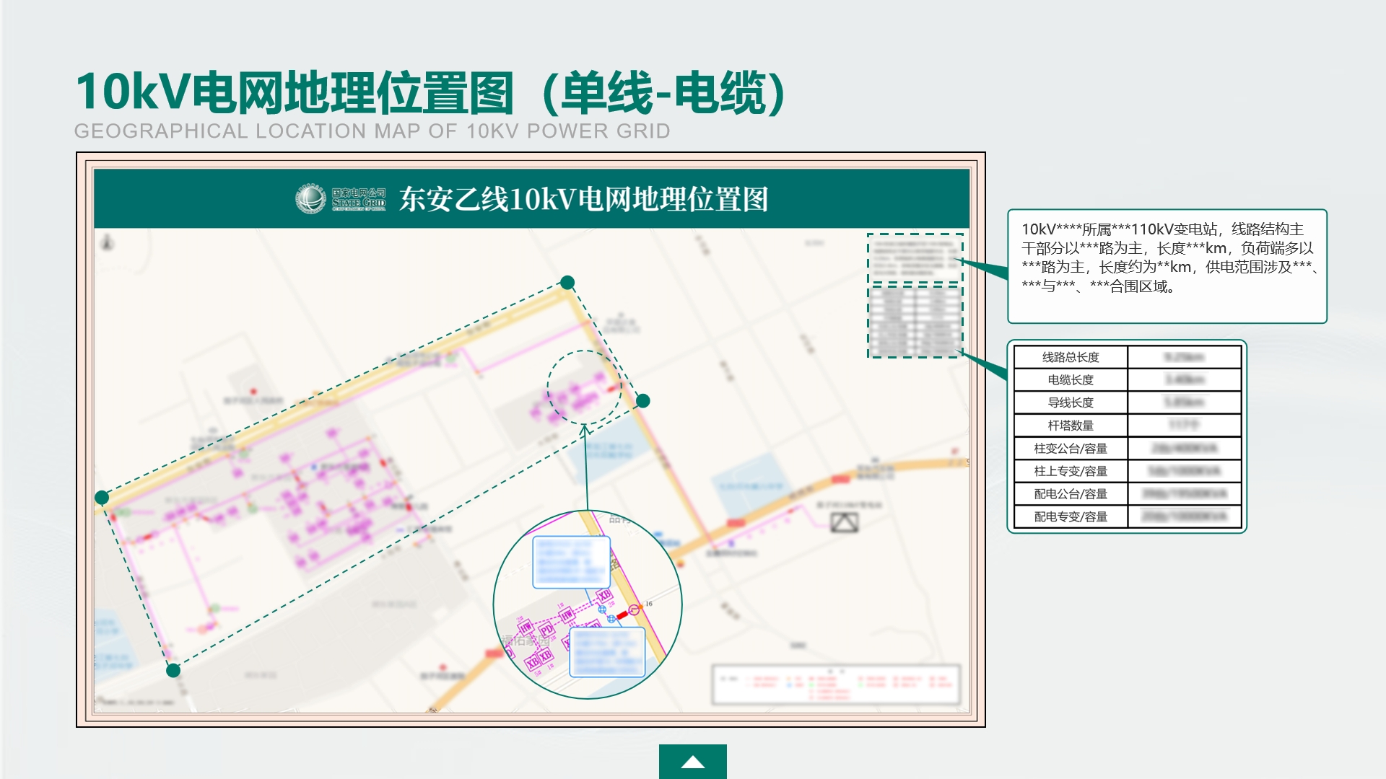Click the red cable segment in magnifier
The height and width of the screenshot is (779, 1386).
(x=622, y=615)
